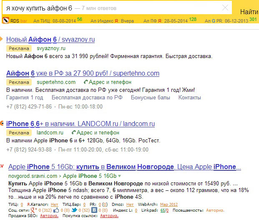
Task: Click the Dmoz value Нет
Action: coord(130,205)
